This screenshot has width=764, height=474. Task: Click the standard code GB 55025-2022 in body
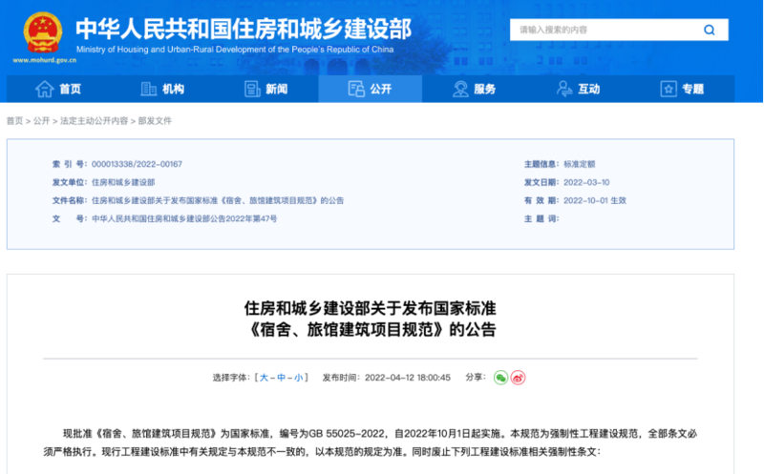point(349,434)
